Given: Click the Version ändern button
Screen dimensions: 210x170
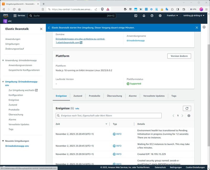Looking at the screenshot, I should (179, 56).
